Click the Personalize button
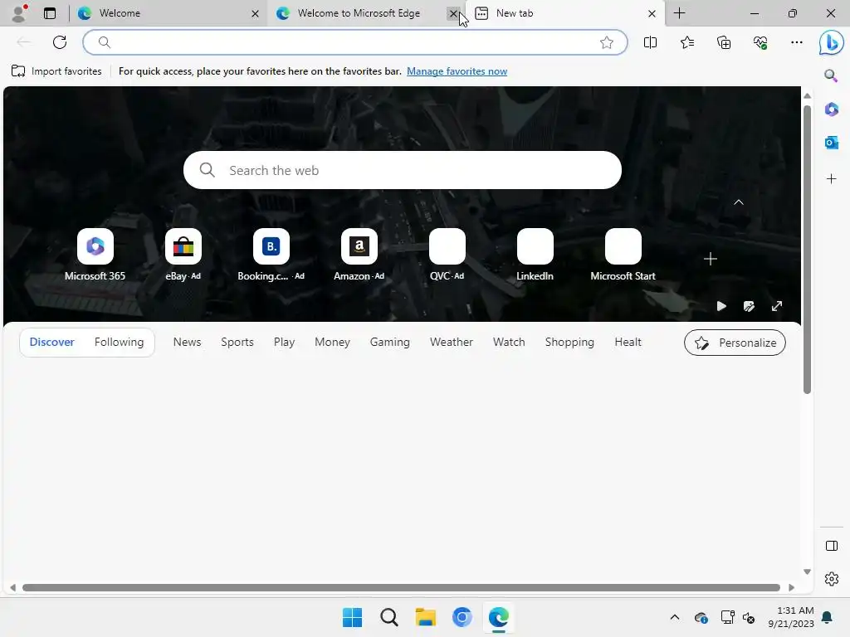The width and height of the screenshot is (850, 637). [x=735, y=343]
